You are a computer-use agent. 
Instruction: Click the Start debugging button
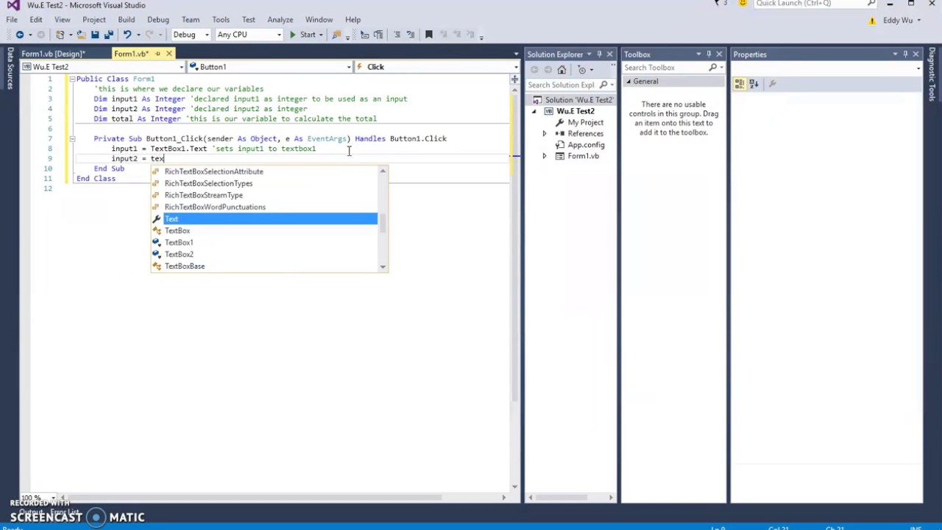coord(302,35)
